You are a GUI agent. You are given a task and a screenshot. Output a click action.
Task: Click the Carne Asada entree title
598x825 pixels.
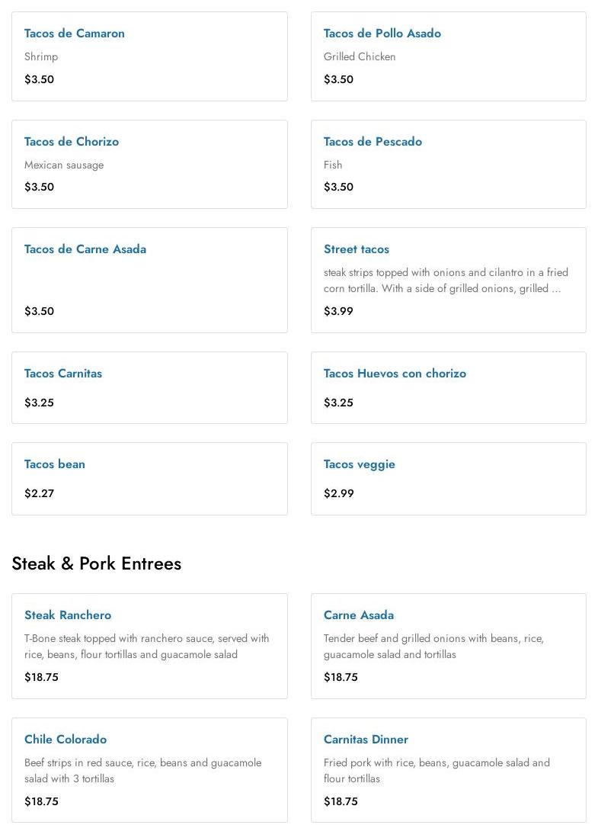pos(358,615)
